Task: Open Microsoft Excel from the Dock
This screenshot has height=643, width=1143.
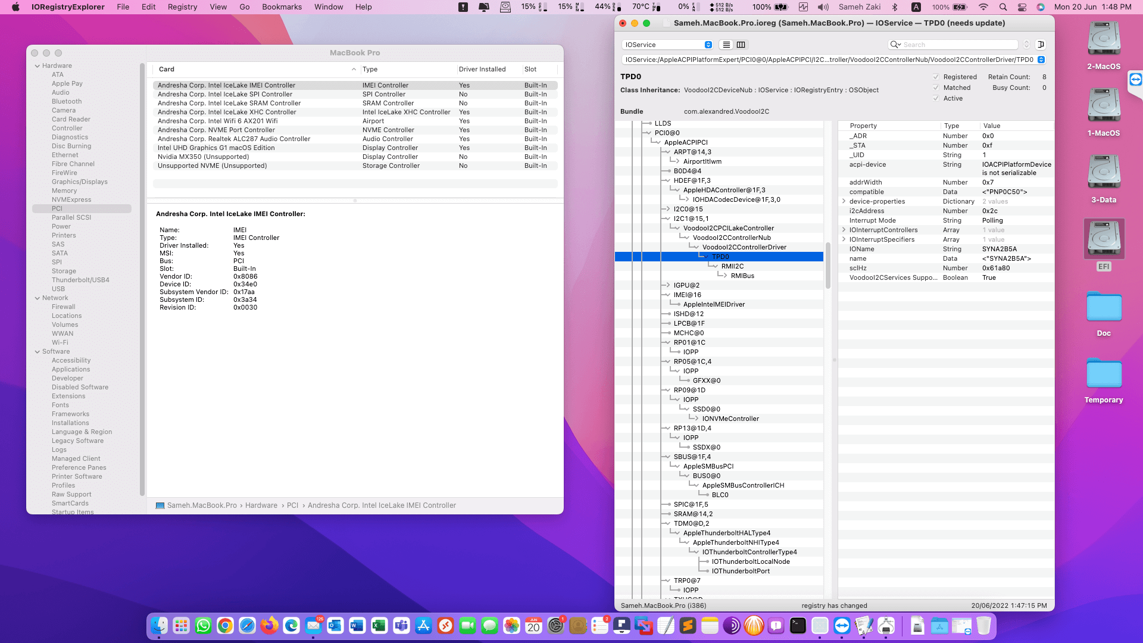Action: (x=379, y=626)
